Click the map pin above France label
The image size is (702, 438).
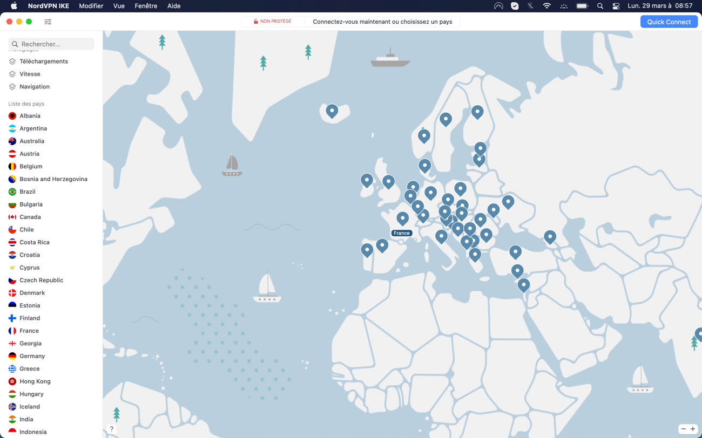402,218
